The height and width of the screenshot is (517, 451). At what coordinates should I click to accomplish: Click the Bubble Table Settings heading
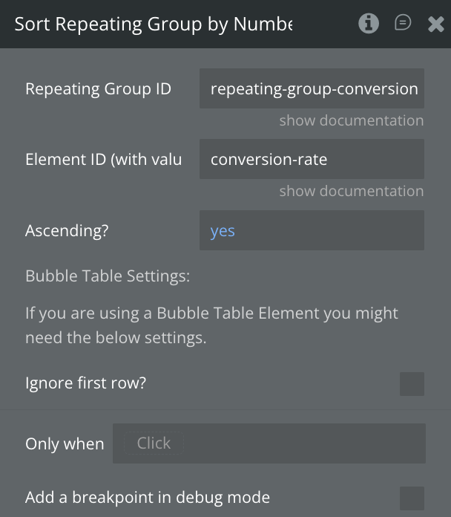click(x=108, y=276)
